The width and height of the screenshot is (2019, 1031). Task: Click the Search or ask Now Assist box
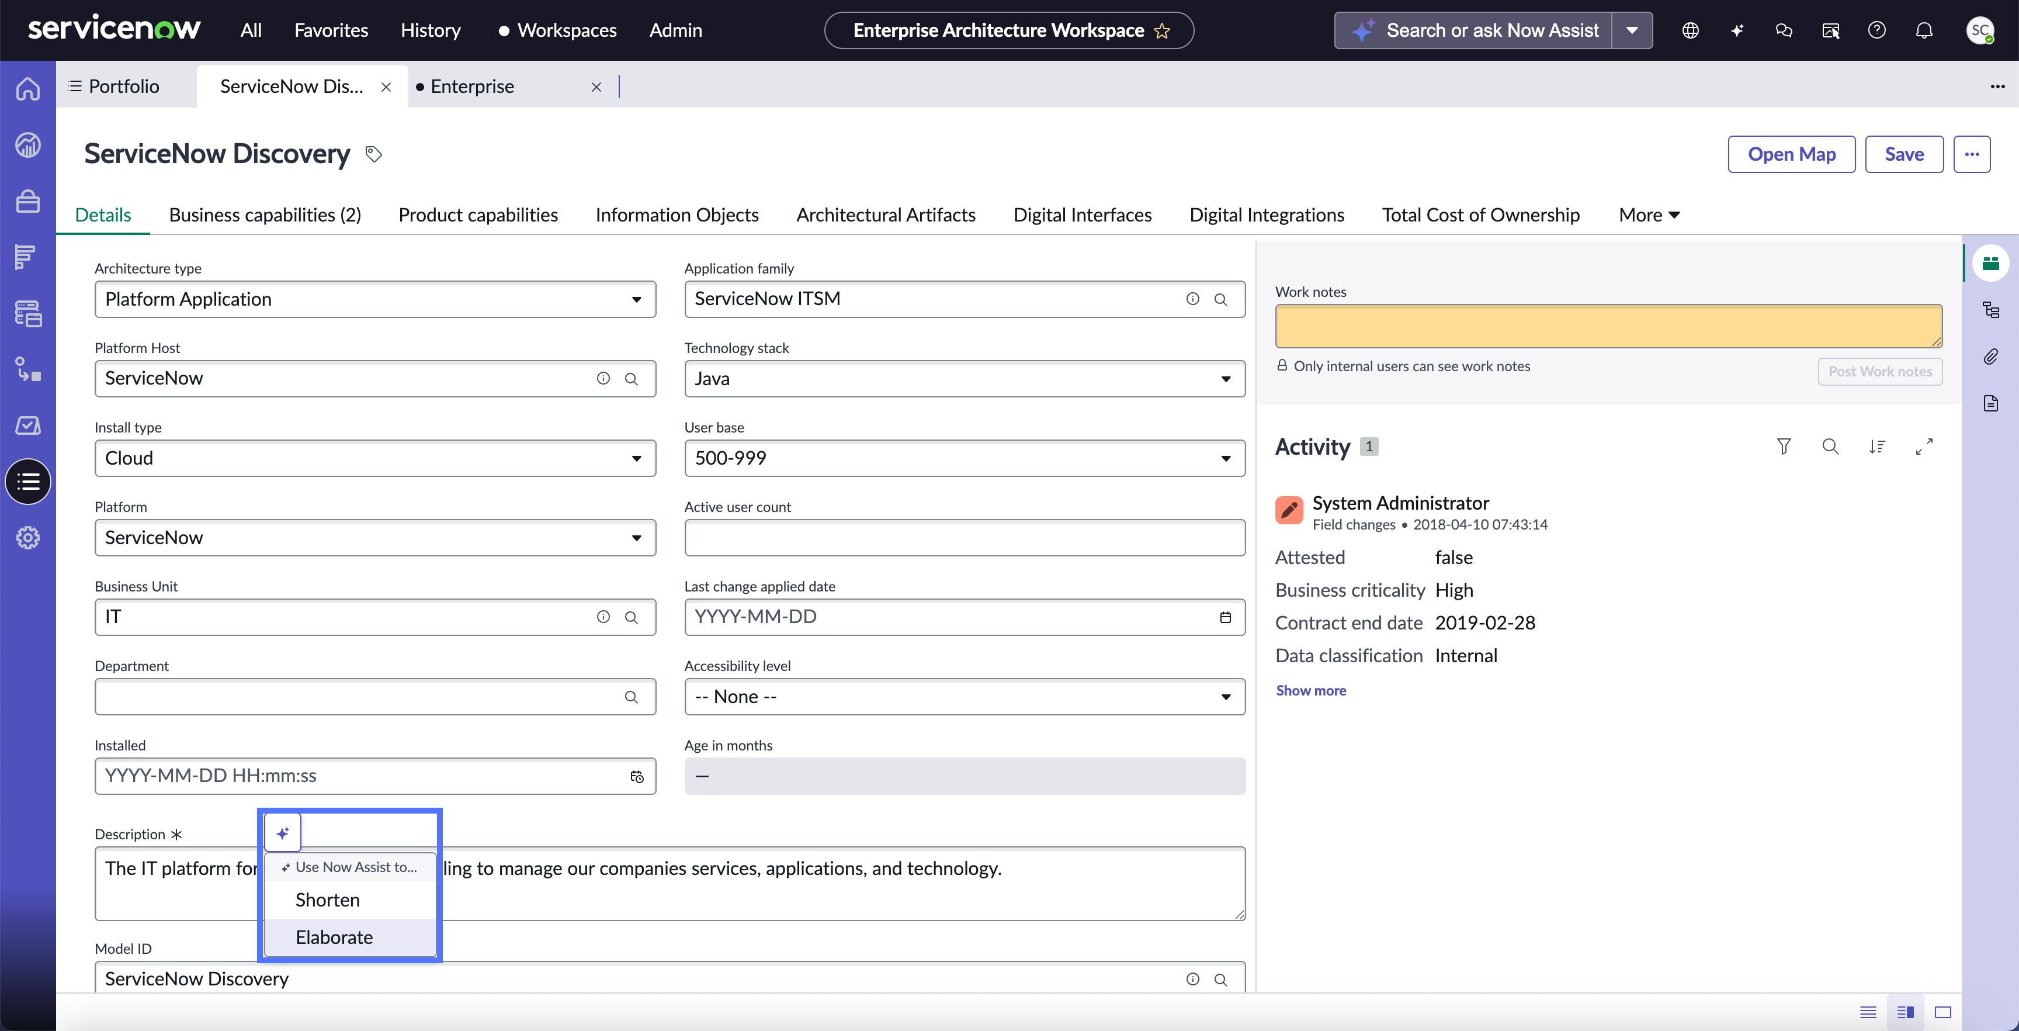pyautogui.click(x=1473, y=30)
